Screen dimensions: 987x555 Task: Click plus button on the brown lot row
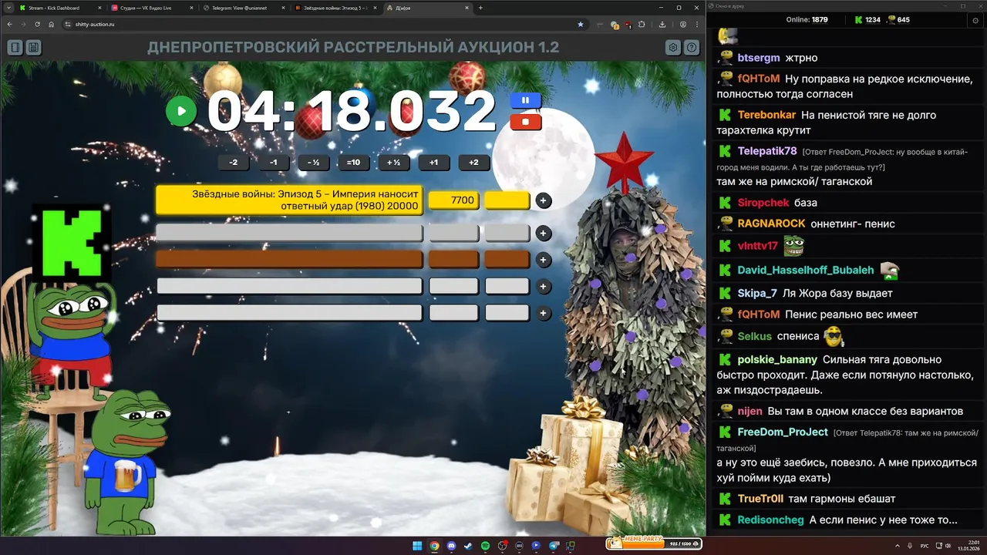coord(544,260)
